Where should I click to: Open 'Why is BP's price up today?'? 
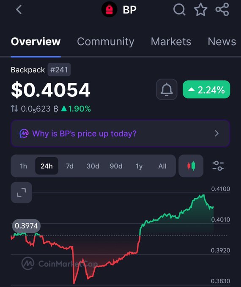[120, 134]
